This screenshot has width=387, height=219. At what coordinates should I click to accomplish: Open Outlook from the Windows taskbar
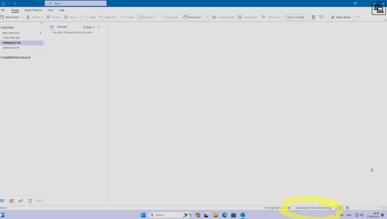coord(242,215)
